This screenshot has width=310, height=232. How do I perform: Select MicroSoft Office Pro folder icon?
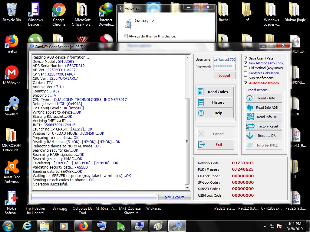82,14
